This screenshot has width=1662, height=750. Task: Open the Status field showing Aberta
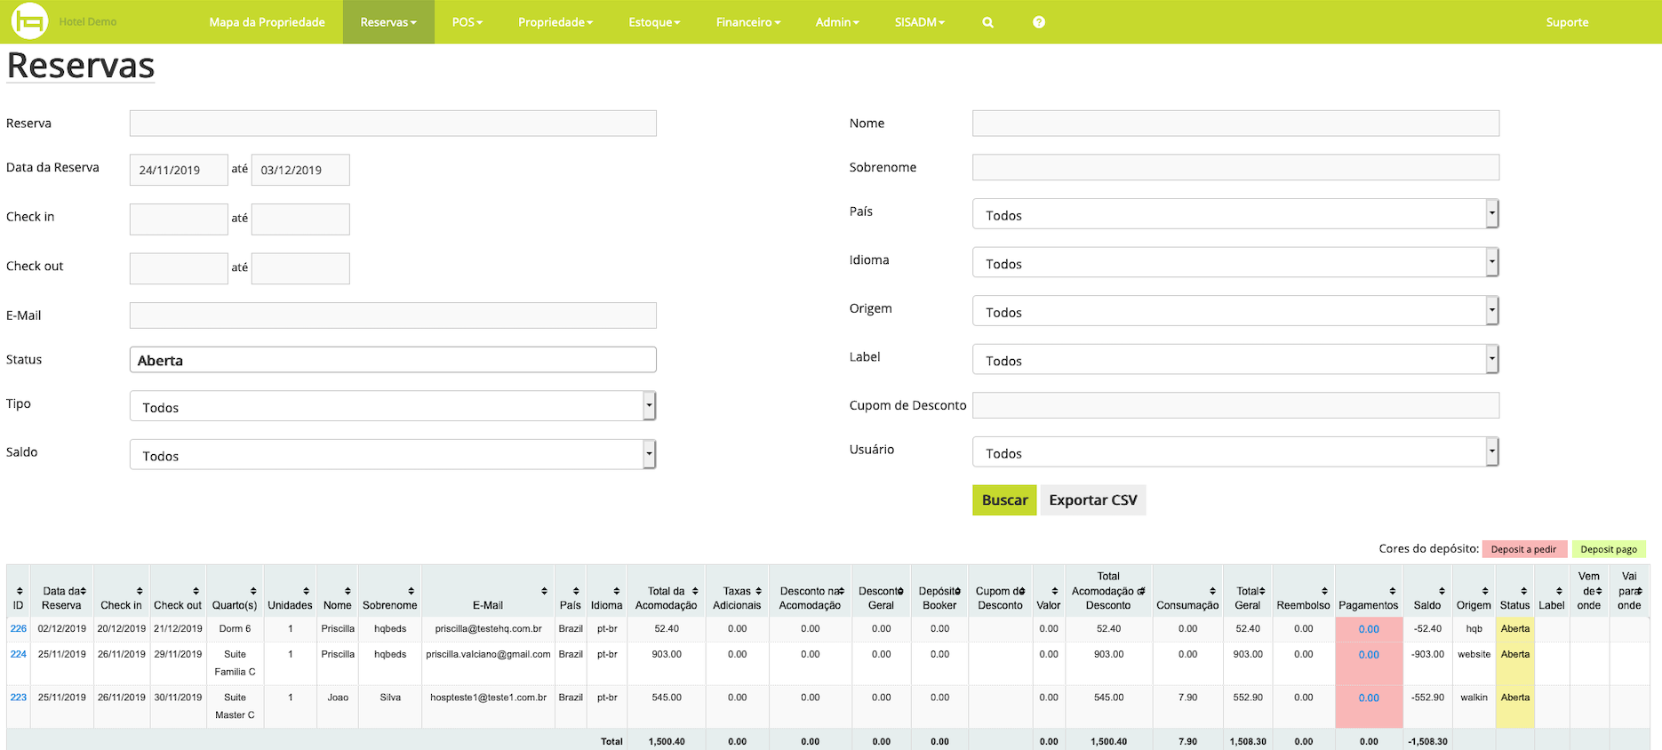point(393,360)
